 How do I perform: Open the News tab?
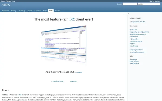click(45, 11)
